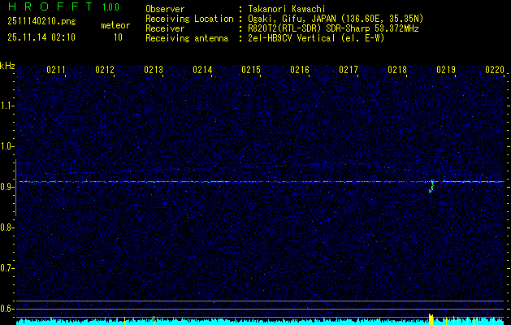
Task: Click the 0220 time axis label
Action: click(x=495, y=70)
